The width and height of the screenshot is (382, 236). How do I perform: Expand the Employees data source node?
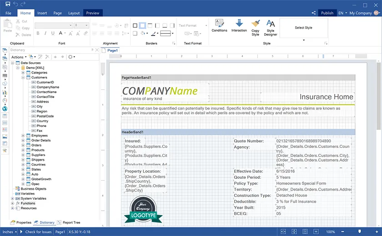[x=23, y=136]
